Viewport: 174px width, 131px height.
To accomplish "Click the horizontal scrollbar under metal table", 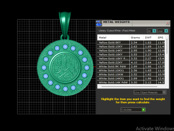I will pyautogui.click(x=129, y=87).
